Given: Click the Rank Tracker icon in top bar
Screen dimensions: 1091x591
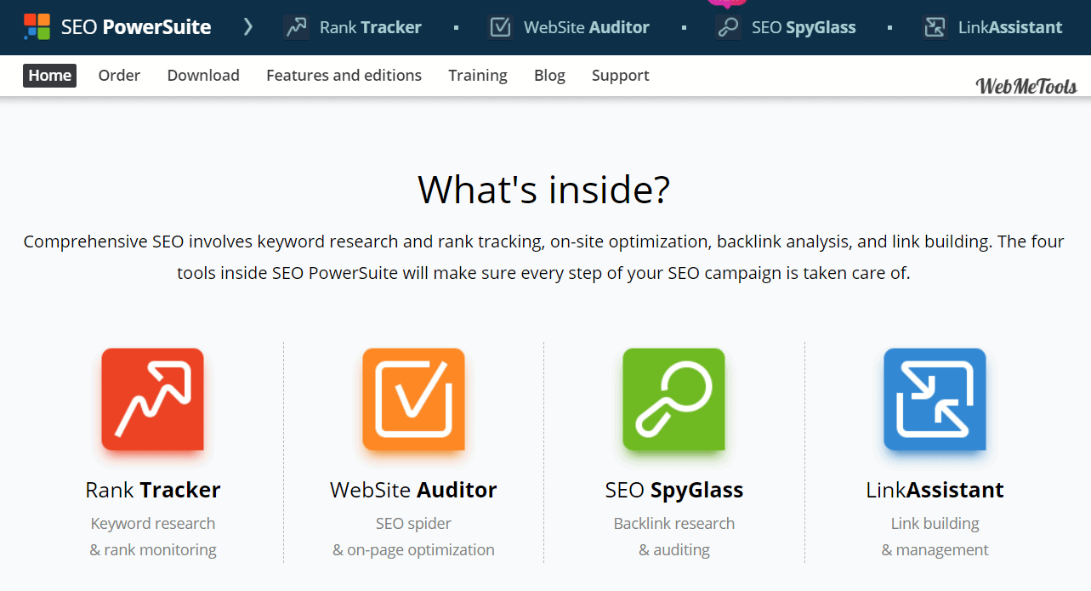Looking at the screenshot, I should 296,27.
